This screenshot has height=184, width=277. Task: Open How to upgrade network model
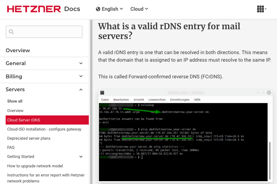(x=35, y=166)
